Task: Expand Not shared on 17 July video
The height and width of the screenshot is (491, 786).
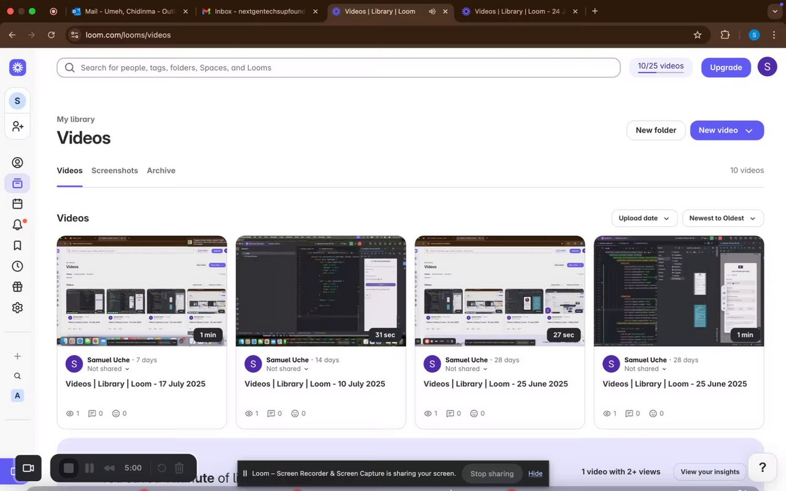Action: point(109,369)
